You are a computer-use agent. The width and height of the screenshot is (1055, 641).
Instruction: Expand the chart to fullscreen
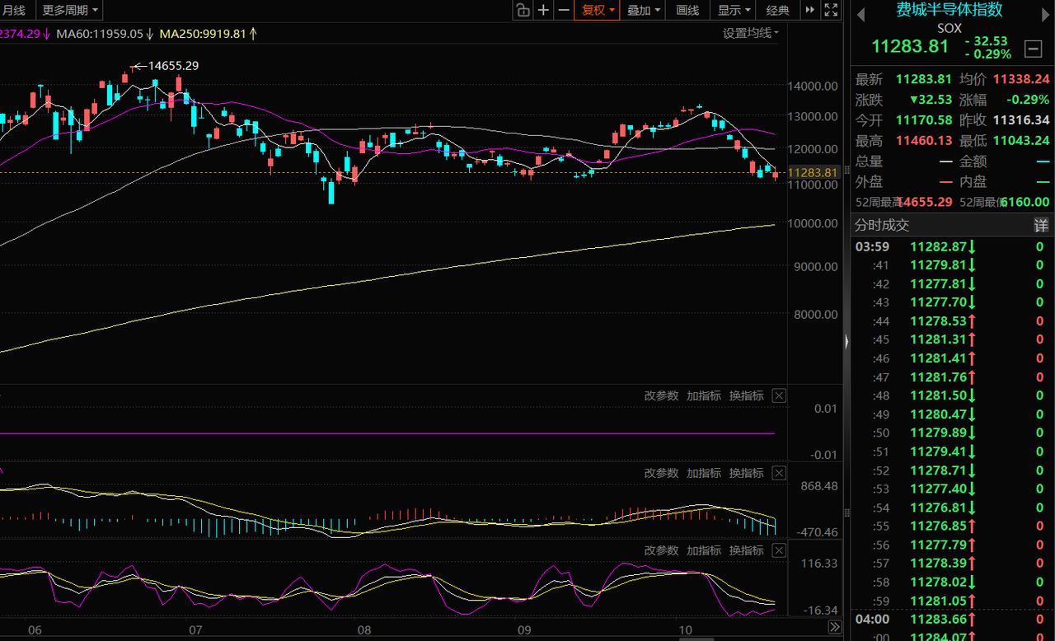[x=831, y=10]
